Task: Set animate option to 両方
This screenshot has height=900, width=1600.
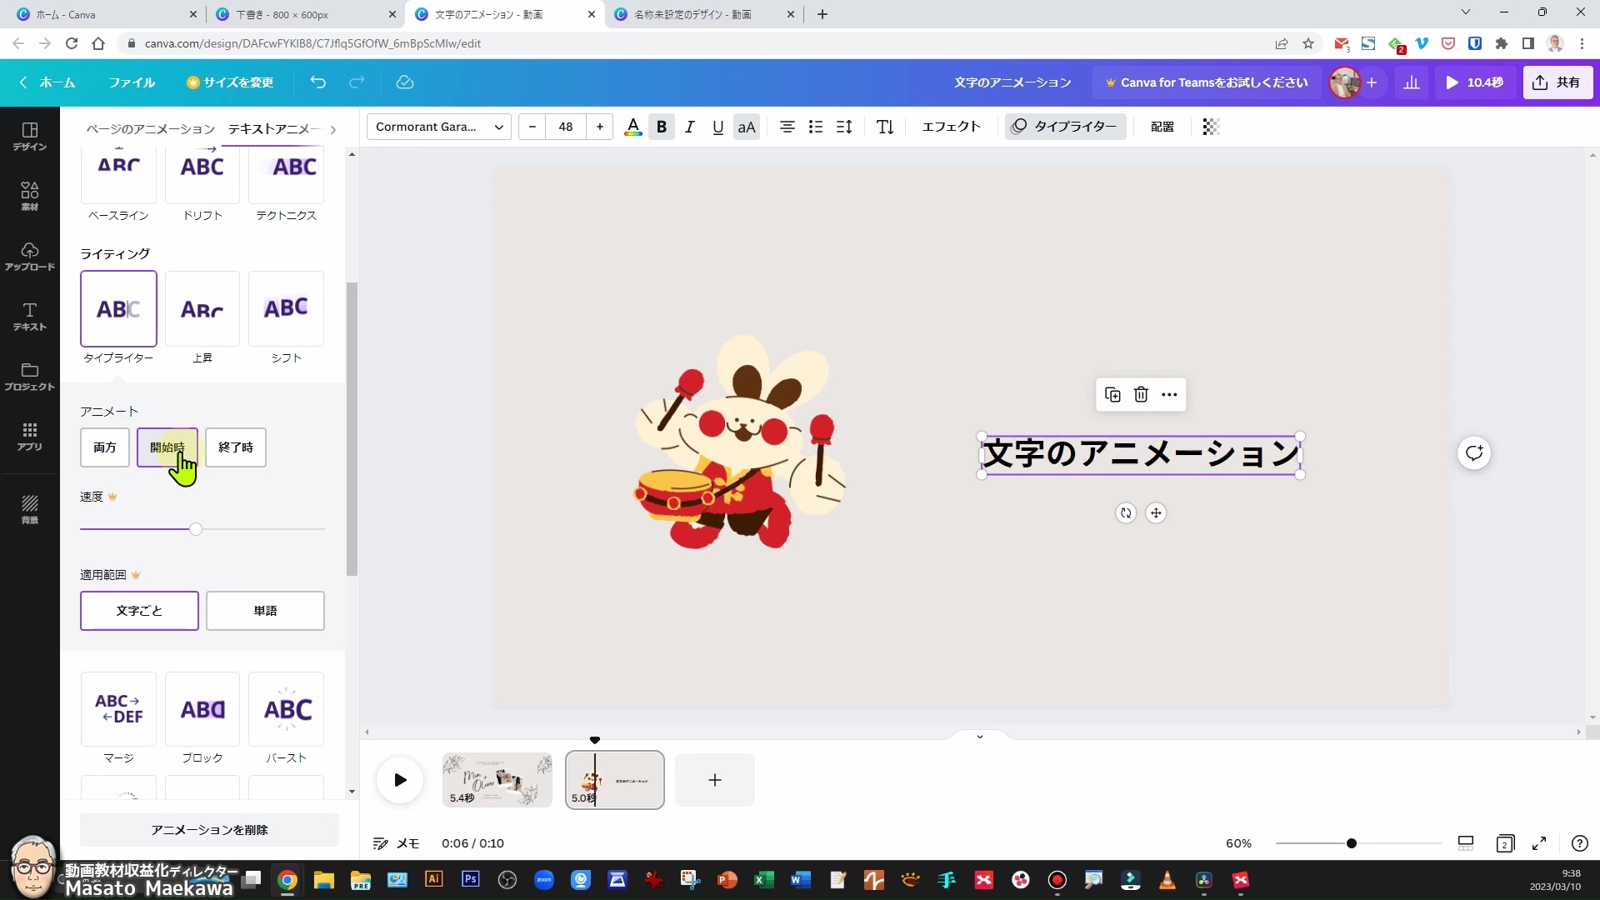Action: coord(105,447)
